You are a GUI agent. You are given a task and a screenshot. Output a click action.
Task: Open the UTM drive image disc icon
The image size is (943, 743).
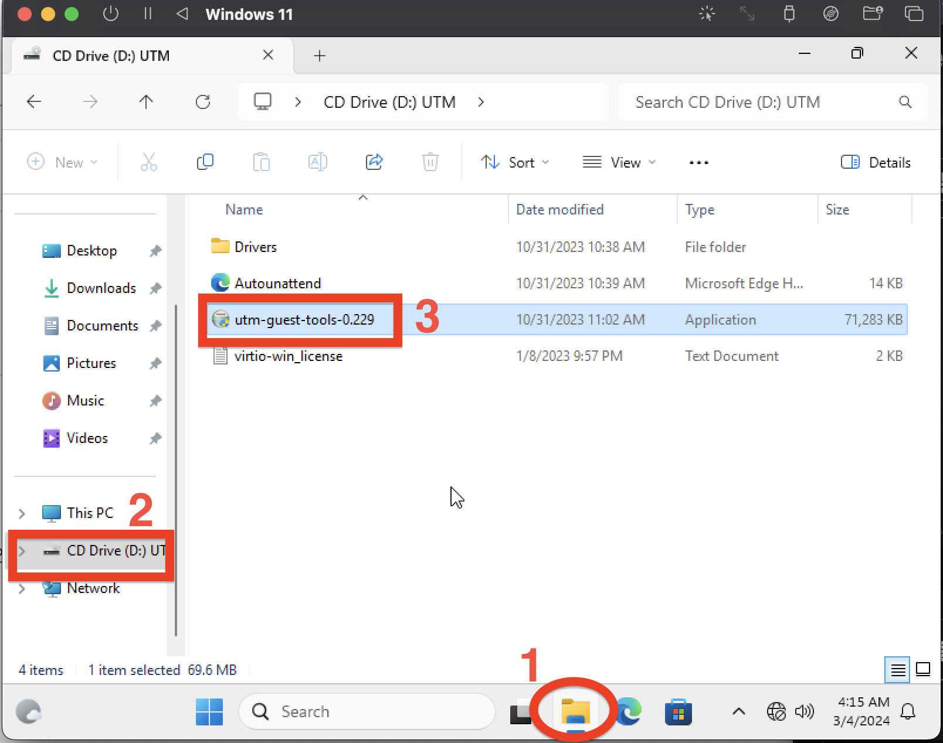click(830, 13)
